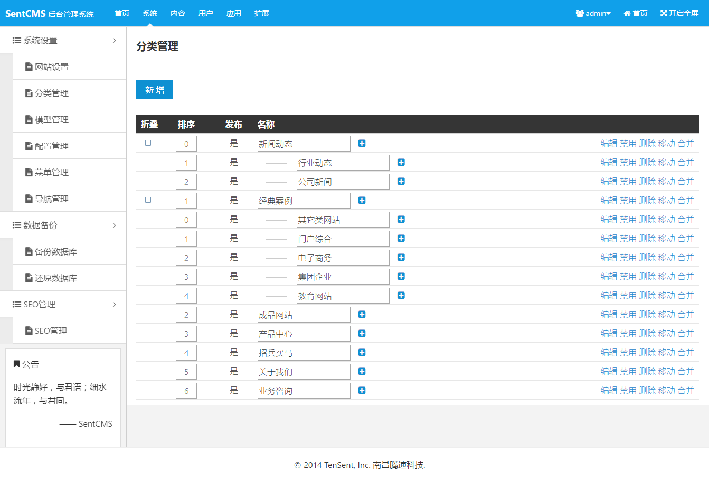This screenshot has width=709, height=481.
Task: Click 名称 column header
Action: [266, 124]
